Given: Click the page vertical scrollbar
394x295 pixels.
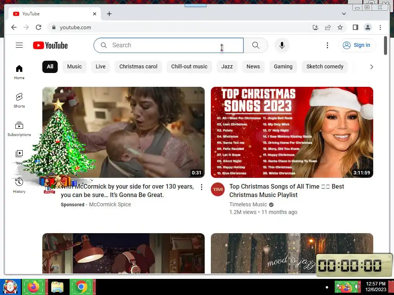Looking at the screenshot, I should click(386, 46).
